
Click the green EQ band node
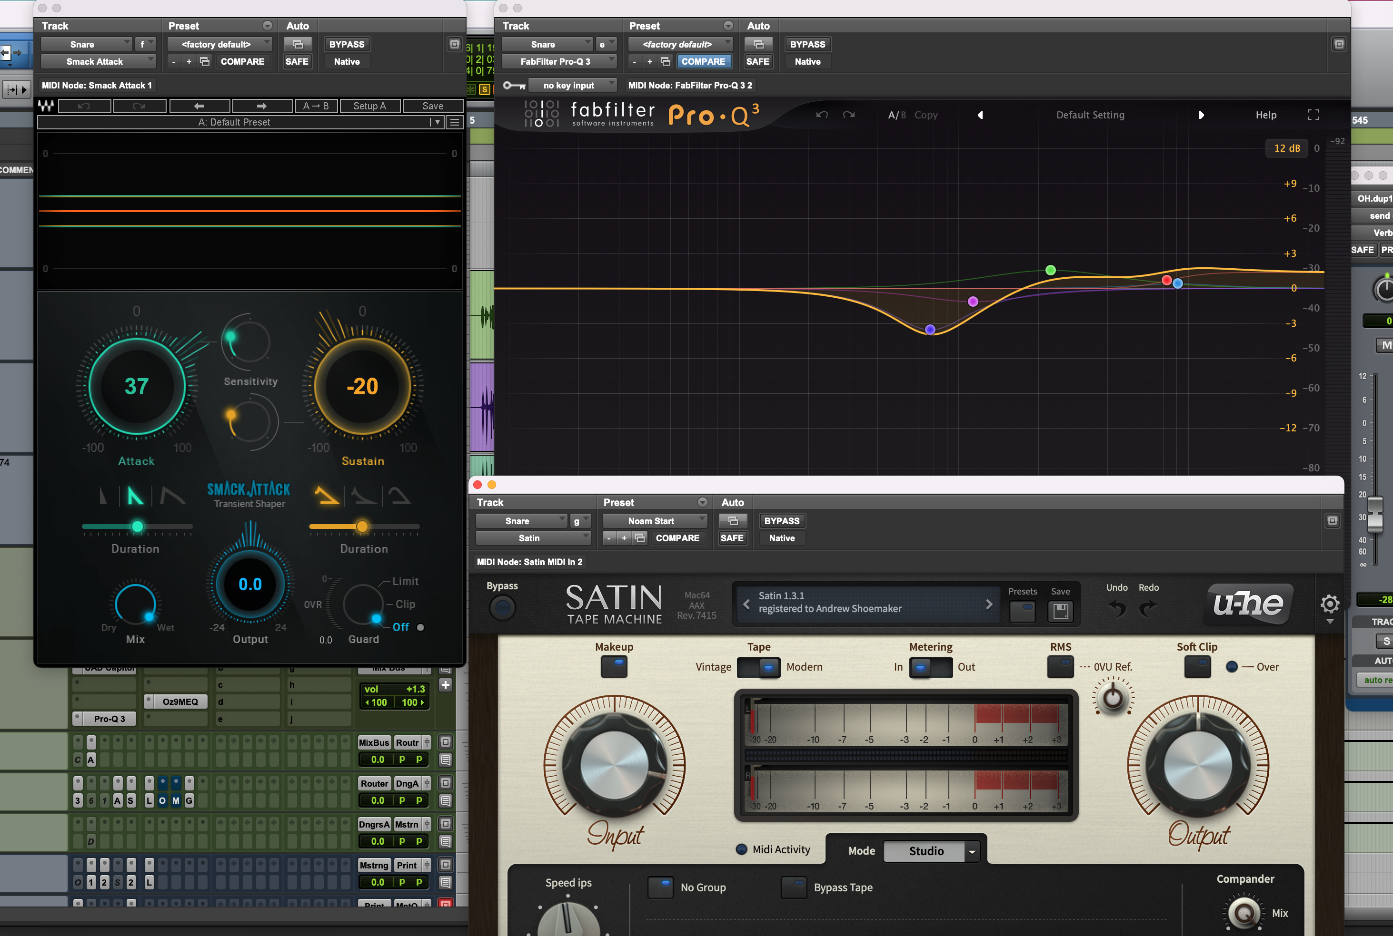1051,271
